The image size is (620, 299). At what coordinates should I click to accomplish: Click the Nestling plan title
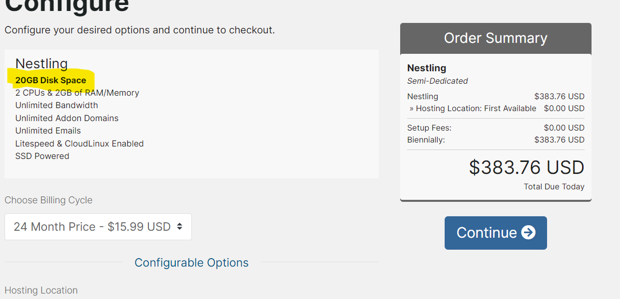pos(41,64)
